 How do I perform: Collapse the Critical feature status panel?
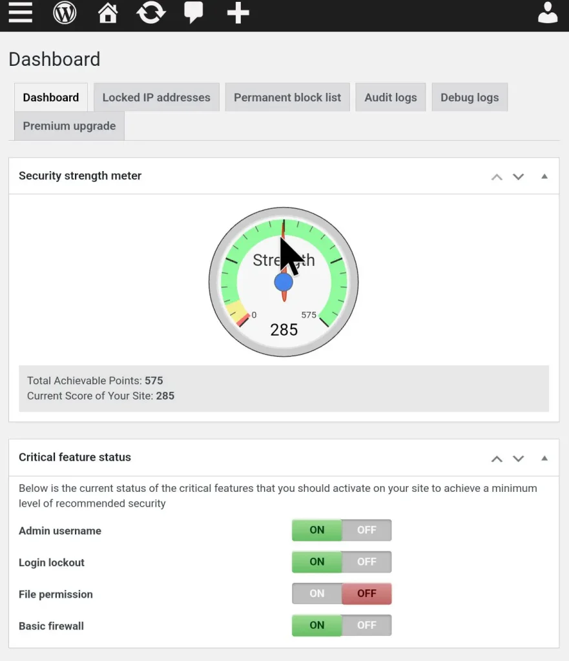[x=544, y=458]
